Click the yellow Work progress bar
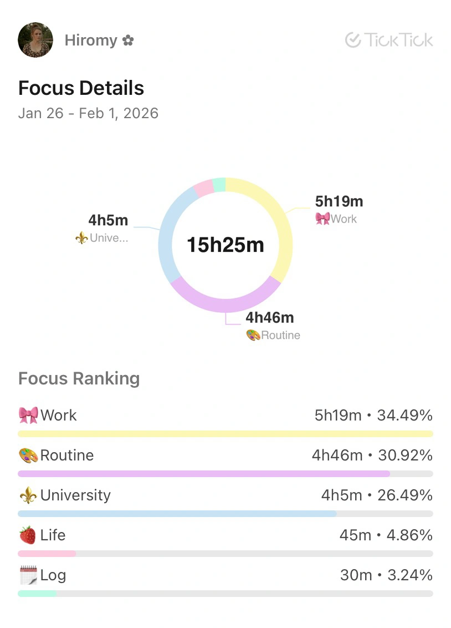The image size is (451, 628). [225, 434]
